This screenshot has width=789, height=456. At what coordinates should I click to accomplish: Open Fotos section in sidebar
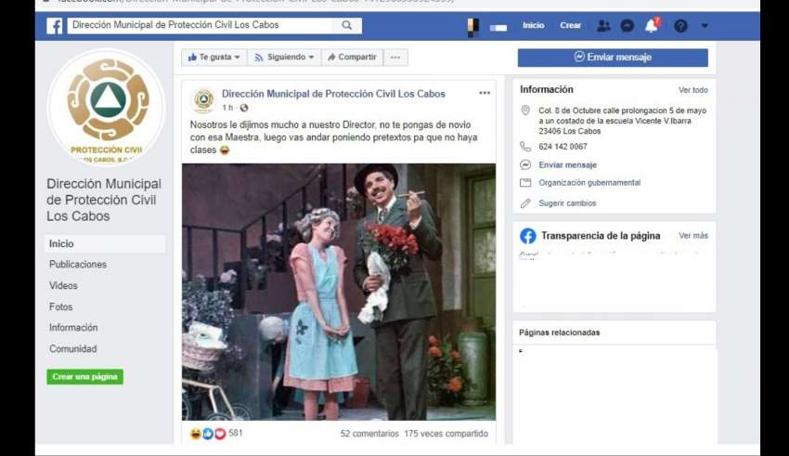click(x=61, y=306)
